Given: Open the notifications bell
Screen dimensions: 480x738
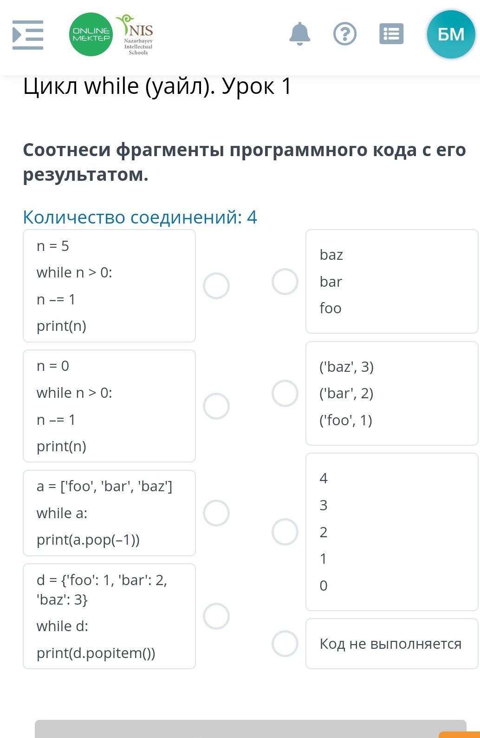Looking at the screenshot, I should 299,34.
